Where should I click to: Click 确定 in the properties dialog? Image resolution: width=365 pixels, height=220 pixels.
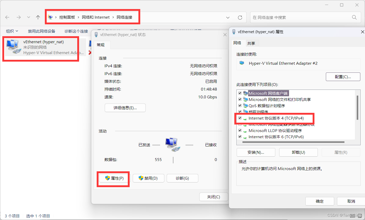tap(320, 201)
